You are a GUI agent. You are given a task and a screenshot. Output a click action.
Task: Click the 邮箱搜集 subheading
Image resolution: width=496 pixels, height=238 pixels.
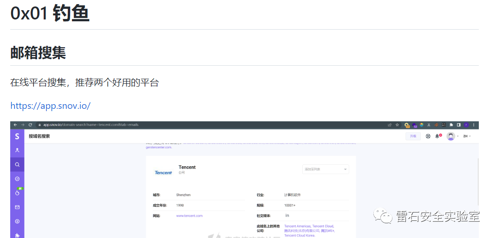[x=38, y=52]
